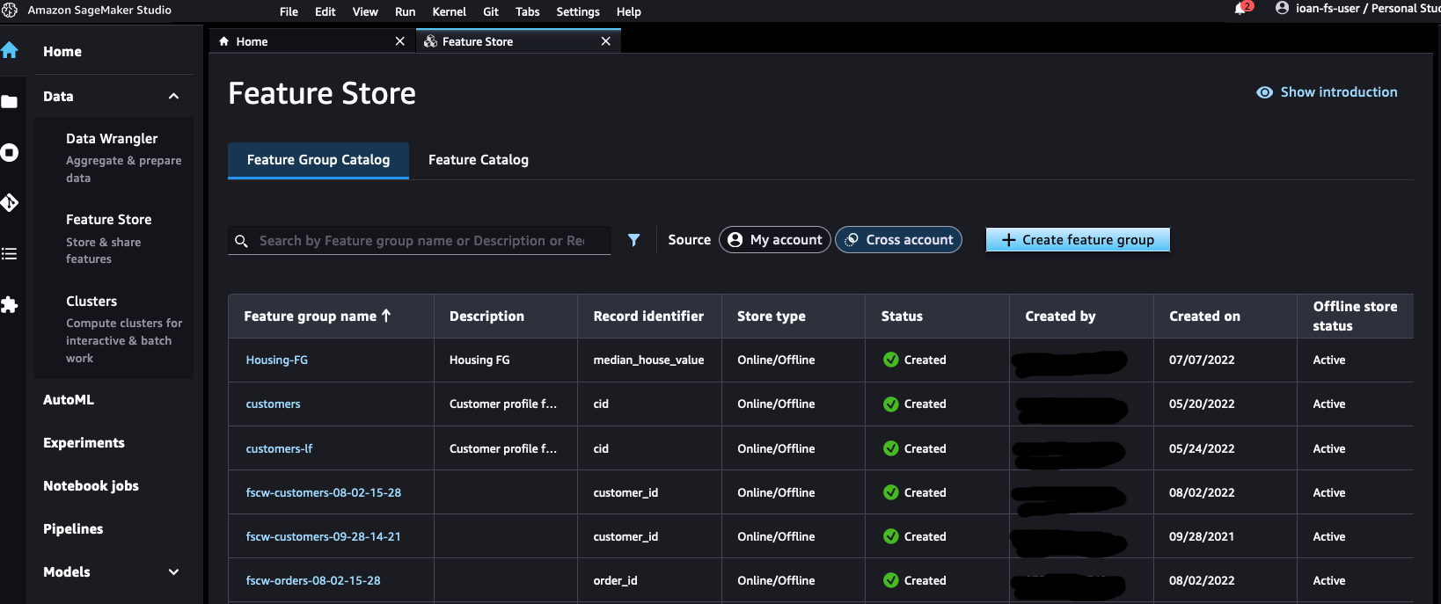The height and width of the screenshot is (604, 1441).
Task: Open Pipelines in the sidebar
Action: [x=73, y=529]
